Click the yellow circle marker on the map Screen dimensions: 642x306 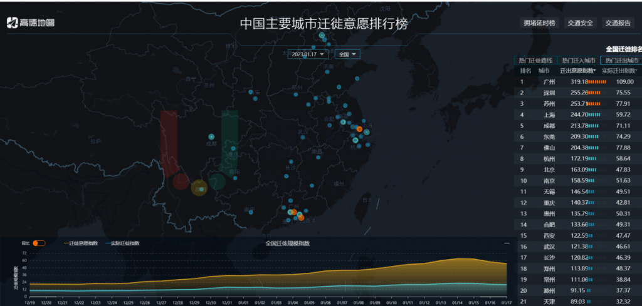pos(199,188)
